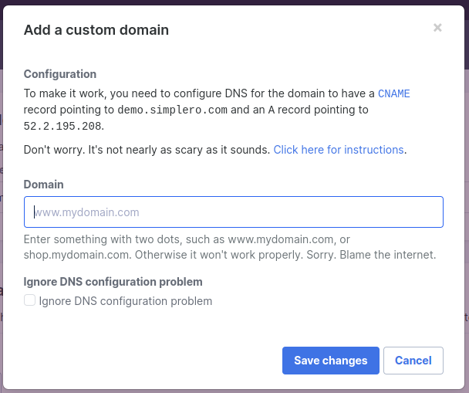Tick the Ignore DNS configuration problem checkbox
Screen dimensions: 469x393
coord(29,300)
